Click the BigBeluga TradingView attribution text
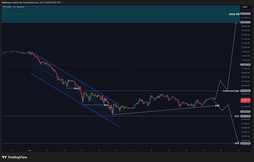Screen dimensions: 254x162 (31, 2)
